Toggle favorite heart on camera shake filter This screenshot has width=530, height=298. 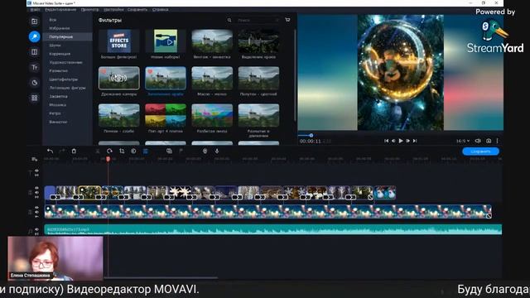pos(104,71)
